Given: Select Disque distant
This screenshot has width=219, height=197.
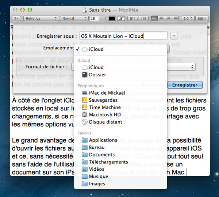Looking at the screenshot, I should [120, 122].
